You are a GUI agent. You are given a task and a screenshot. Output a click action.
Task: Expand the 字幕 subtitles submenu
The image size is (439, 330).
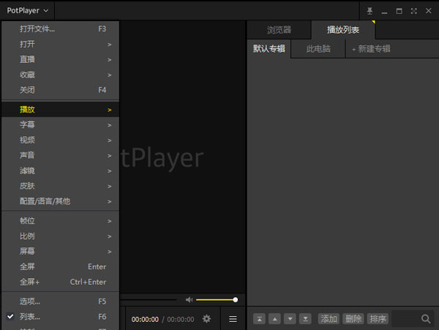pos(60,125)
